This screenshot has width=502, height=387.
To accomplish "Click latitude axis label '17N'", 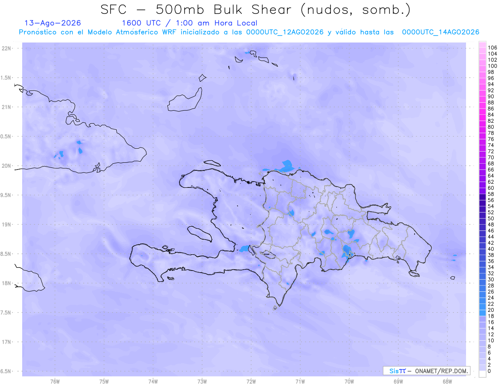I will pos(7,342).
